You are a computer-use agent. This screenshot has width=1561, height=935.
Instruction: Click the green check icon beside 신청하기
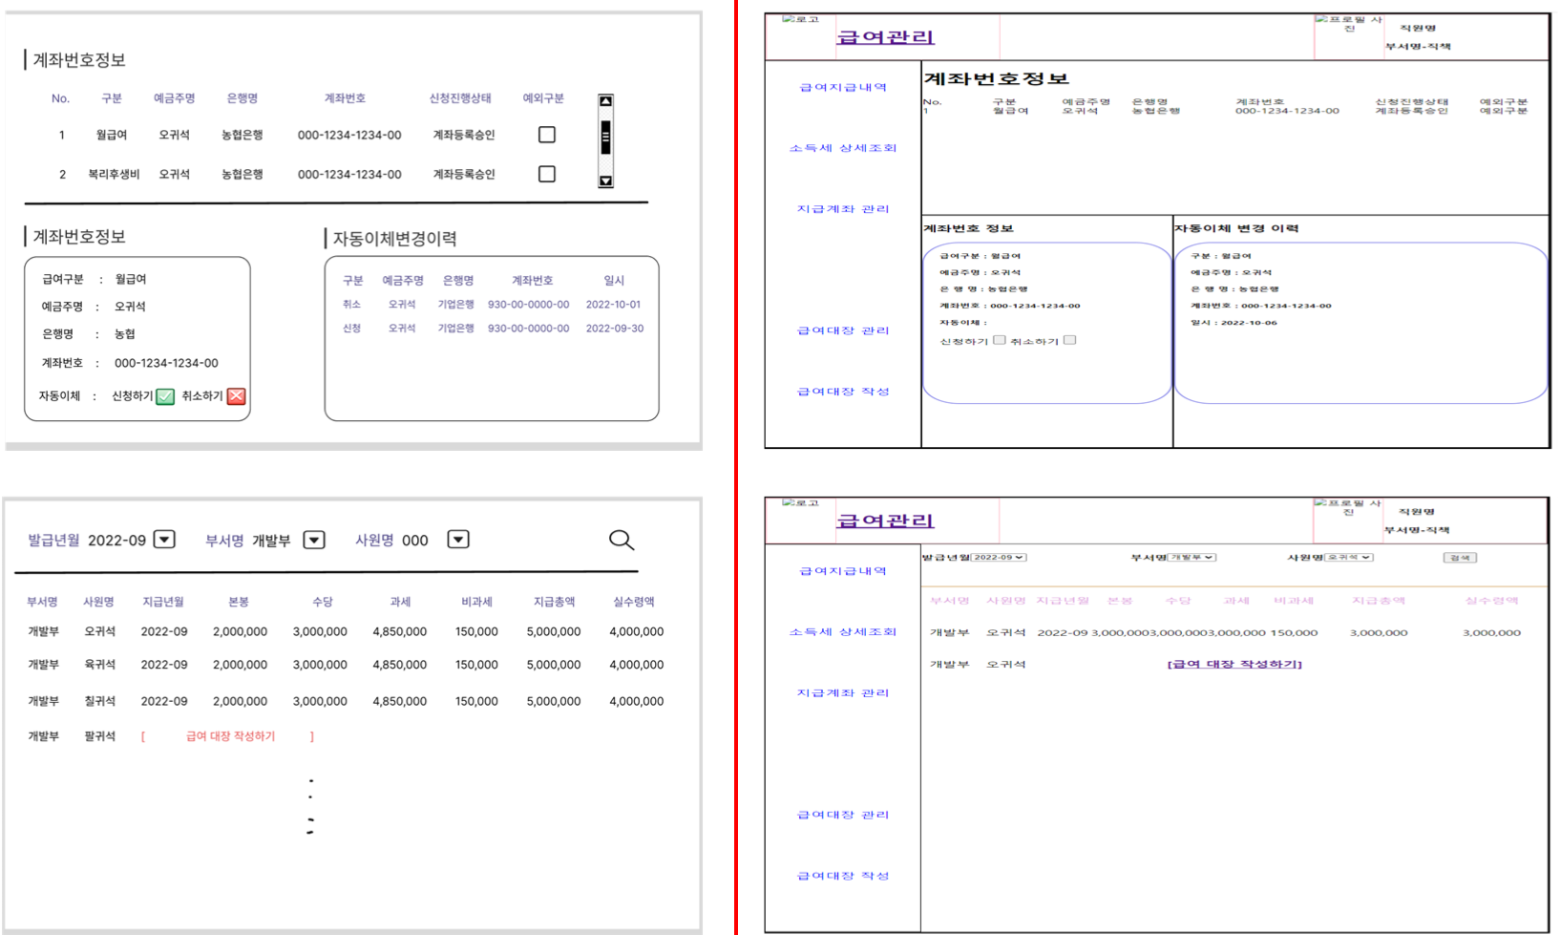tap(165, 396)
